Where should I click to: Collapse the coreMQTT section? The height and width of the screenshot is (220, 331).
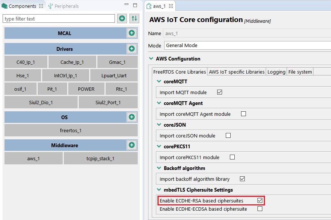tap(159, 81)
